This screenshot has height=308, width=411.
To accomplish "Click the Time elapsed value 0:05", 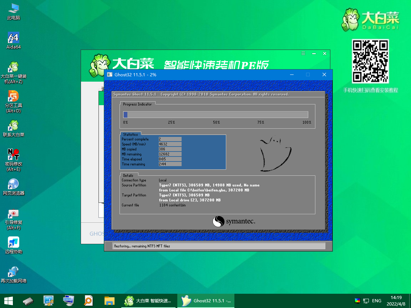I will click(170, 159).
